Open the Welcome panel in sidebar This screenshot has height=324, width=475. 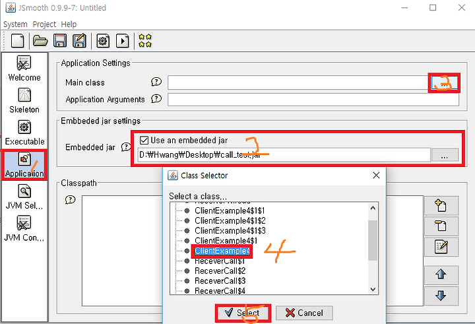[24, 69]
